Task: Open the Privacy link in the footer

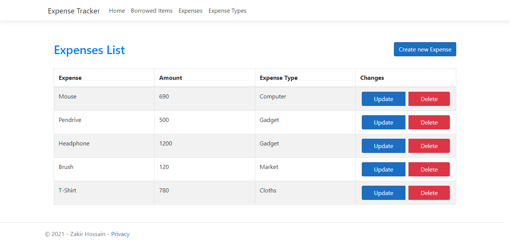Action: [120, 234]
